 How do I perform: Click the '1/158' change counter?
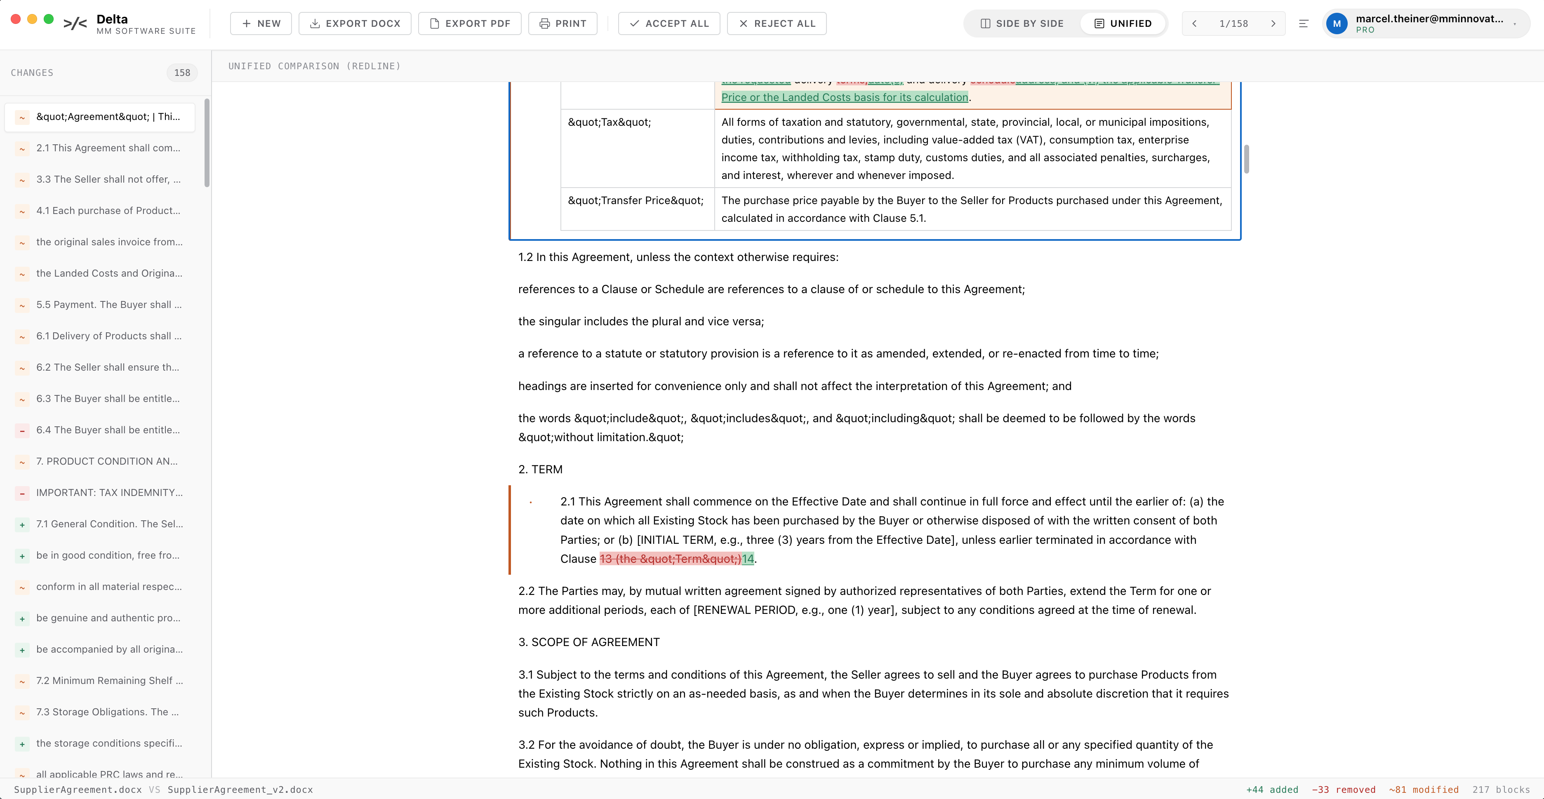1233,23
